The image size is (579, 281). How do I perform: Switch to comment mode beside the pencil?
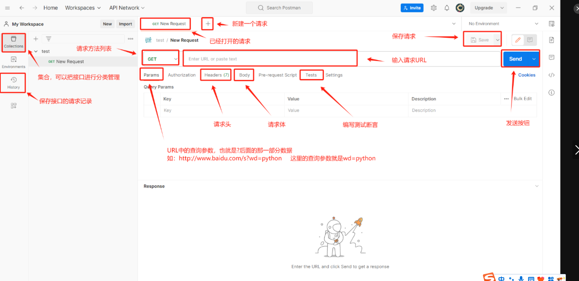click(x=530, y=40)
